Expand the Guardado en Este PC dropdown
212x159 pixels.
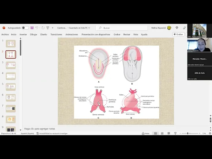click(x=89, y=28)
